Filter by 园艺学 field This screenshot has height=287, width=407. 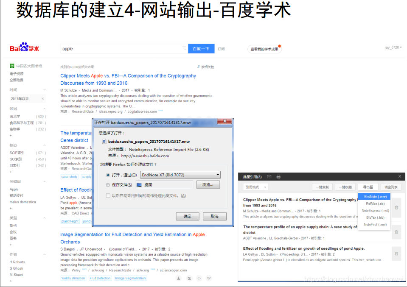point(15,117)
